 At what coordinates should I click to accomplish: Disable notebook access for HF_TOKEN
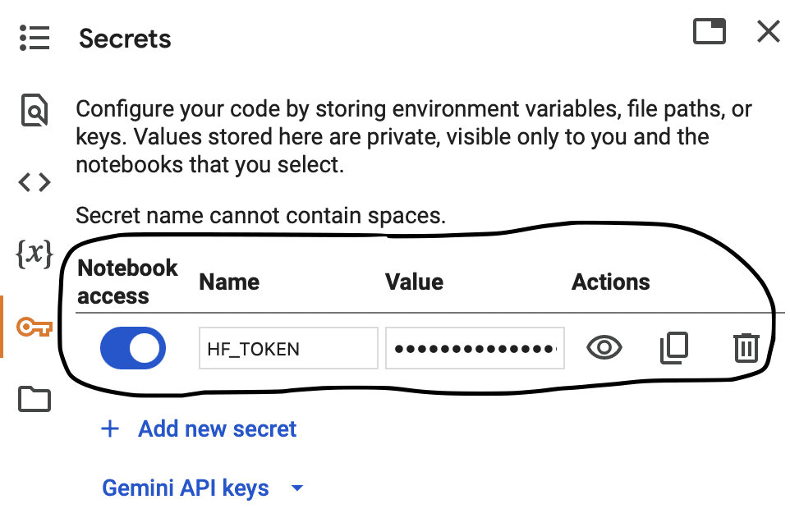[133, 348]
